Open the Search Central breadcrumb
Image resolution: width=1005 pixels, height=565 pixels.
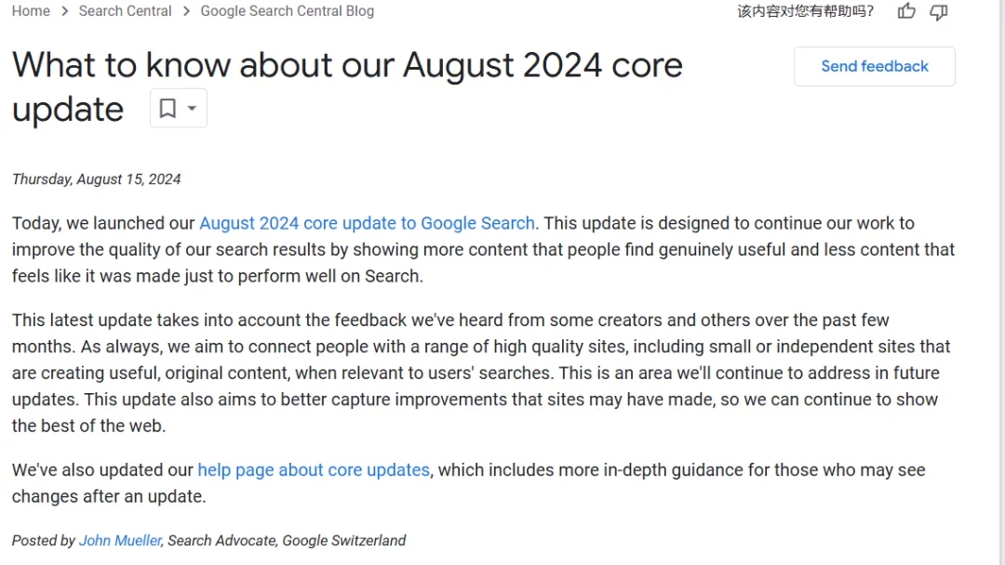(125, 11)
